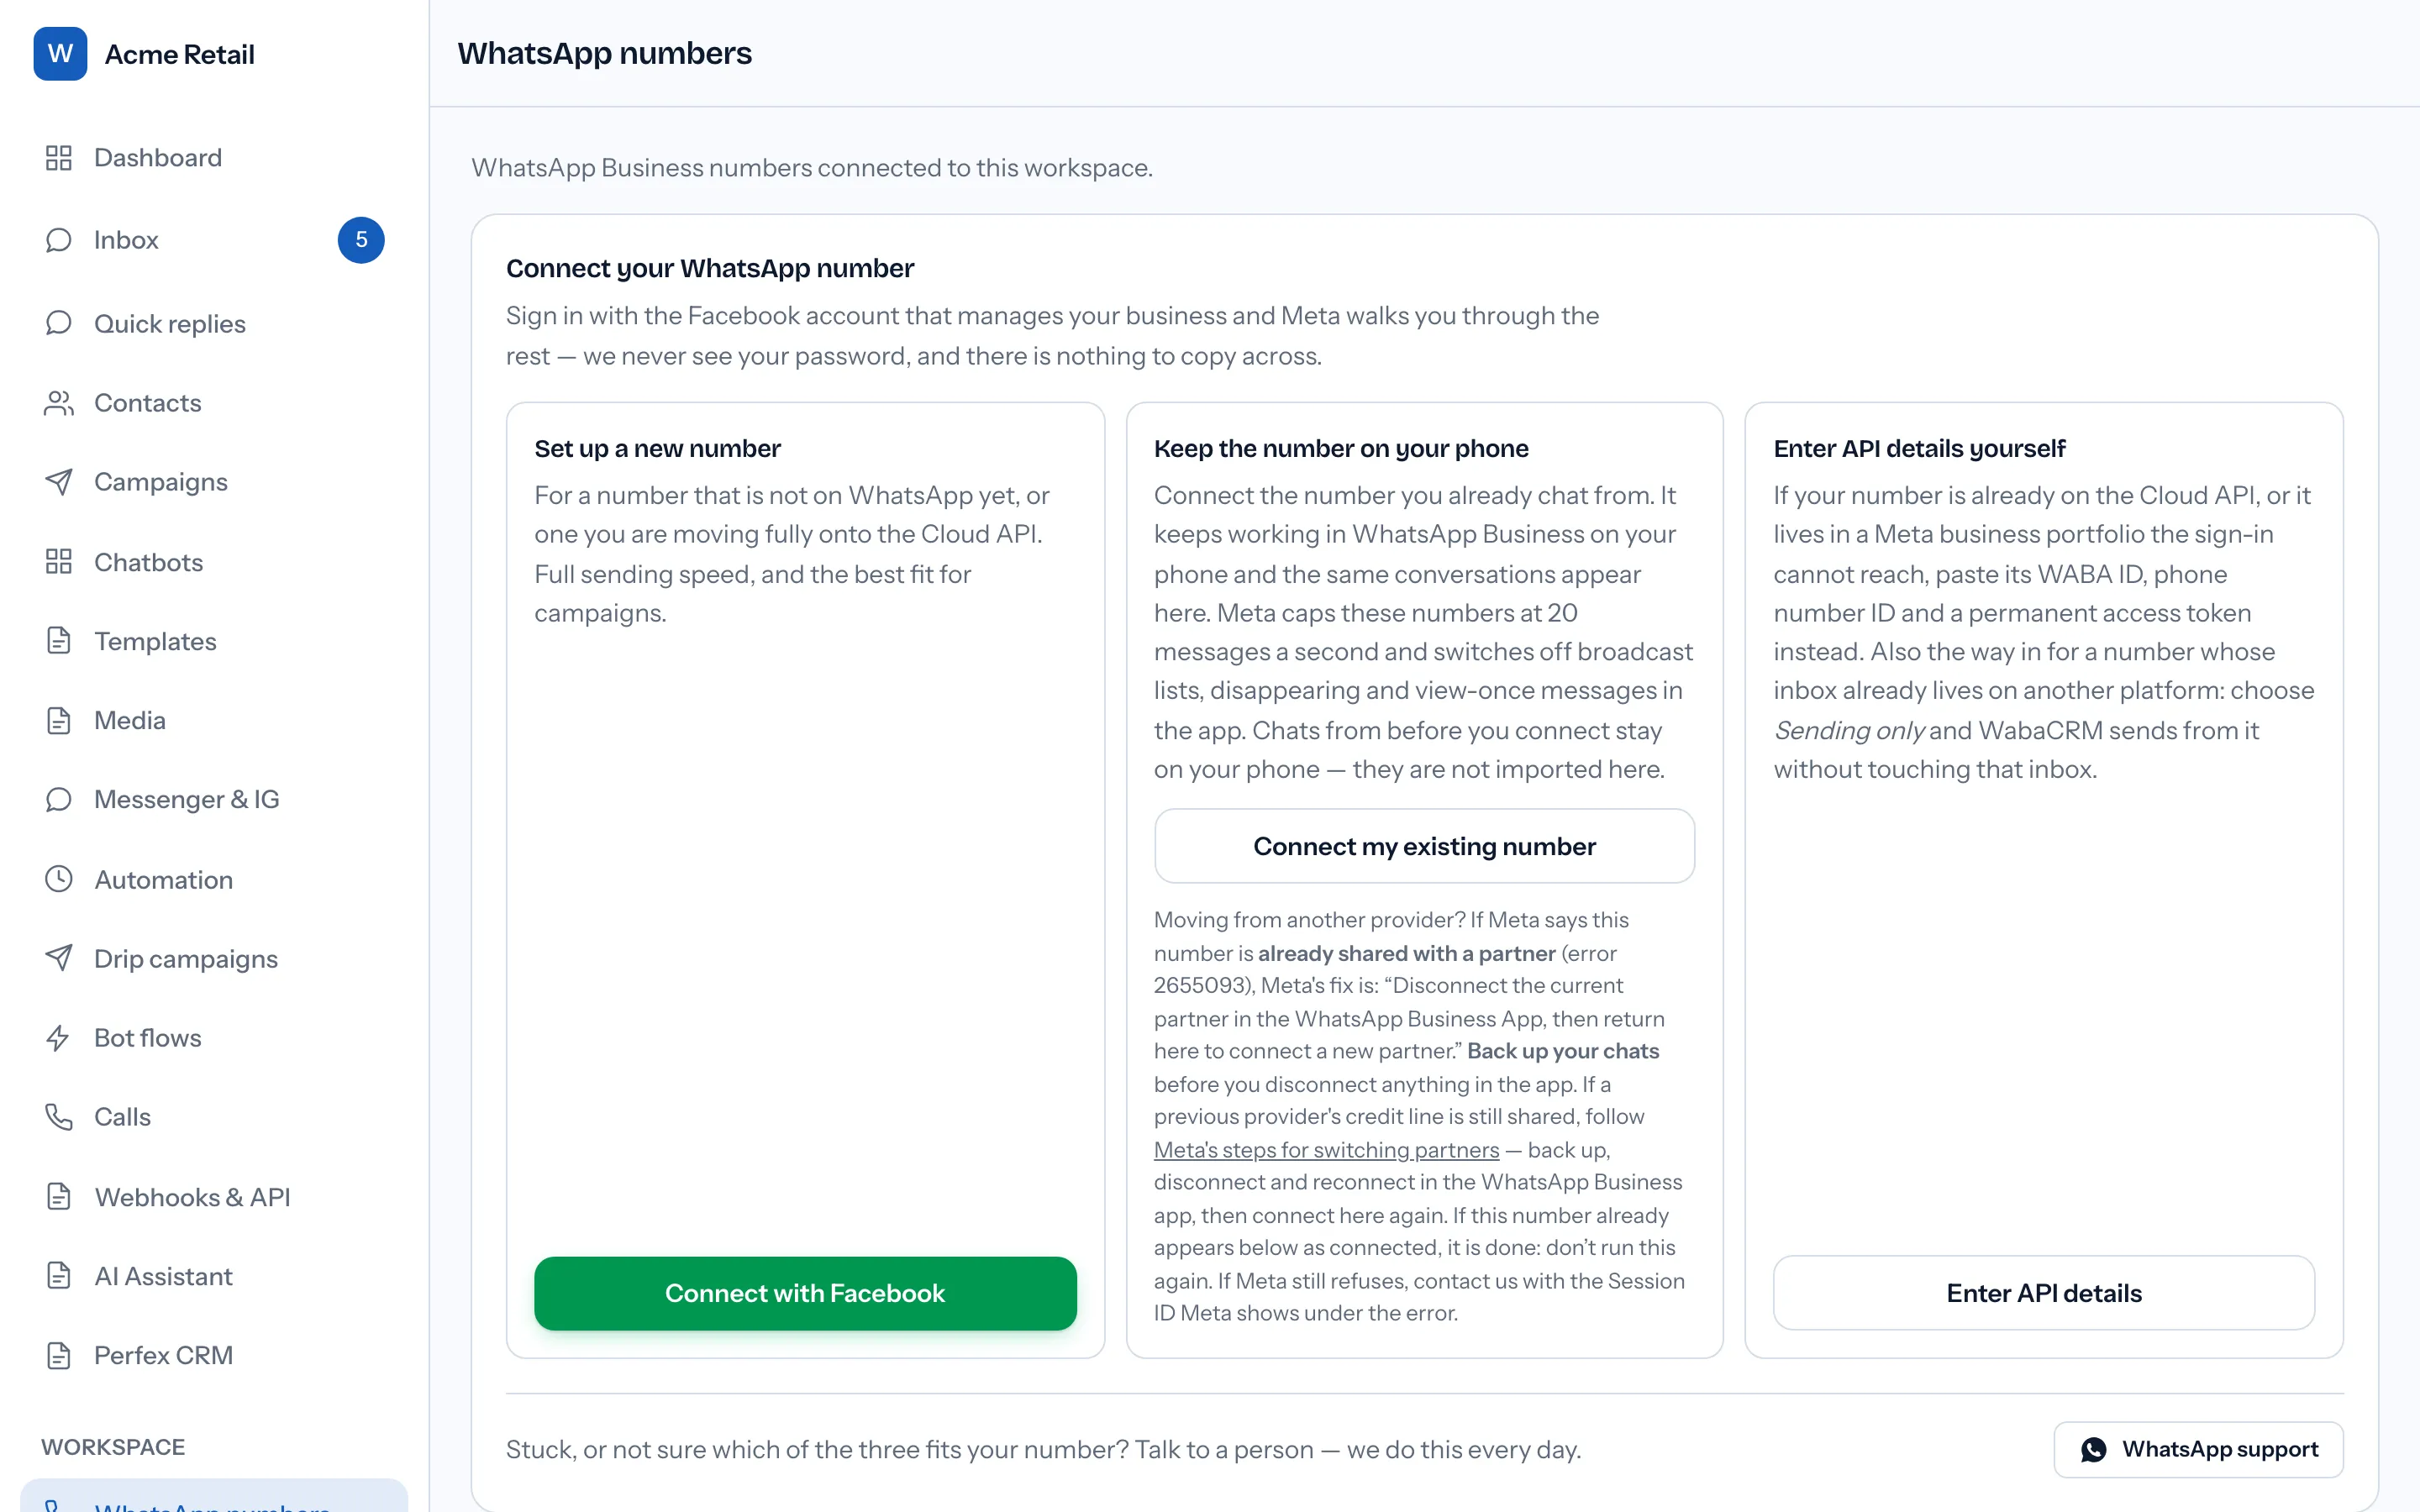2420x1512 pixels.
Task: Click the Dashboard grid icon
Action: pos(59,158)
